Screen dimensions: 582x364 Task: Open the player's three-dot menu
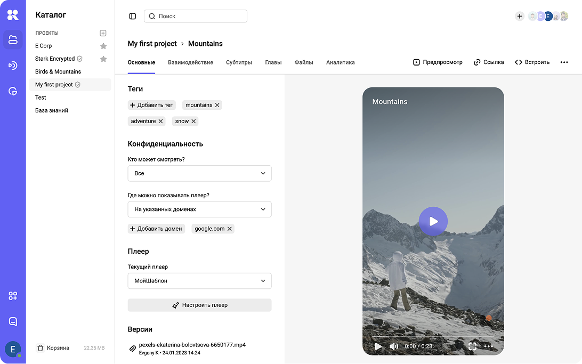tap(489, 346)
